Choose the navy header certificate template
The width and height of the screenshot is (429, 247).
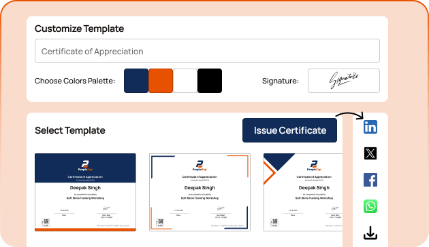coord(85,192)
